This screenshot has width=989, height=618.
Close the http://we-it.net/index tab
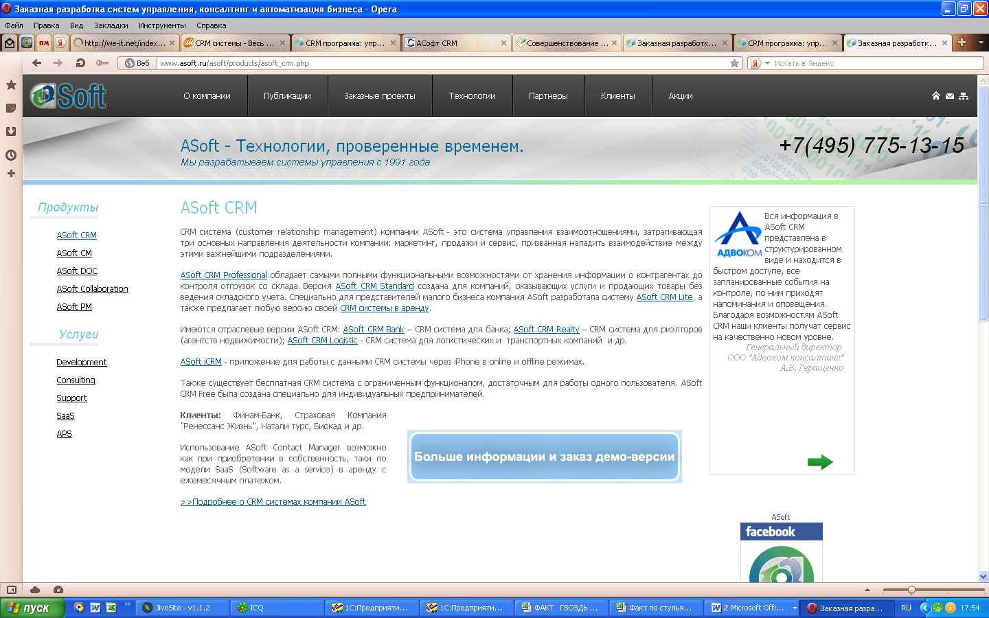point(172,43)
